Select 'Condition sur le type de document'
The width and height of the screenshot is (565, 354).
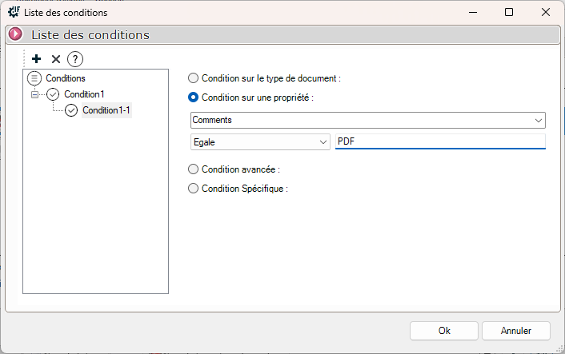[x=193, y=78]
